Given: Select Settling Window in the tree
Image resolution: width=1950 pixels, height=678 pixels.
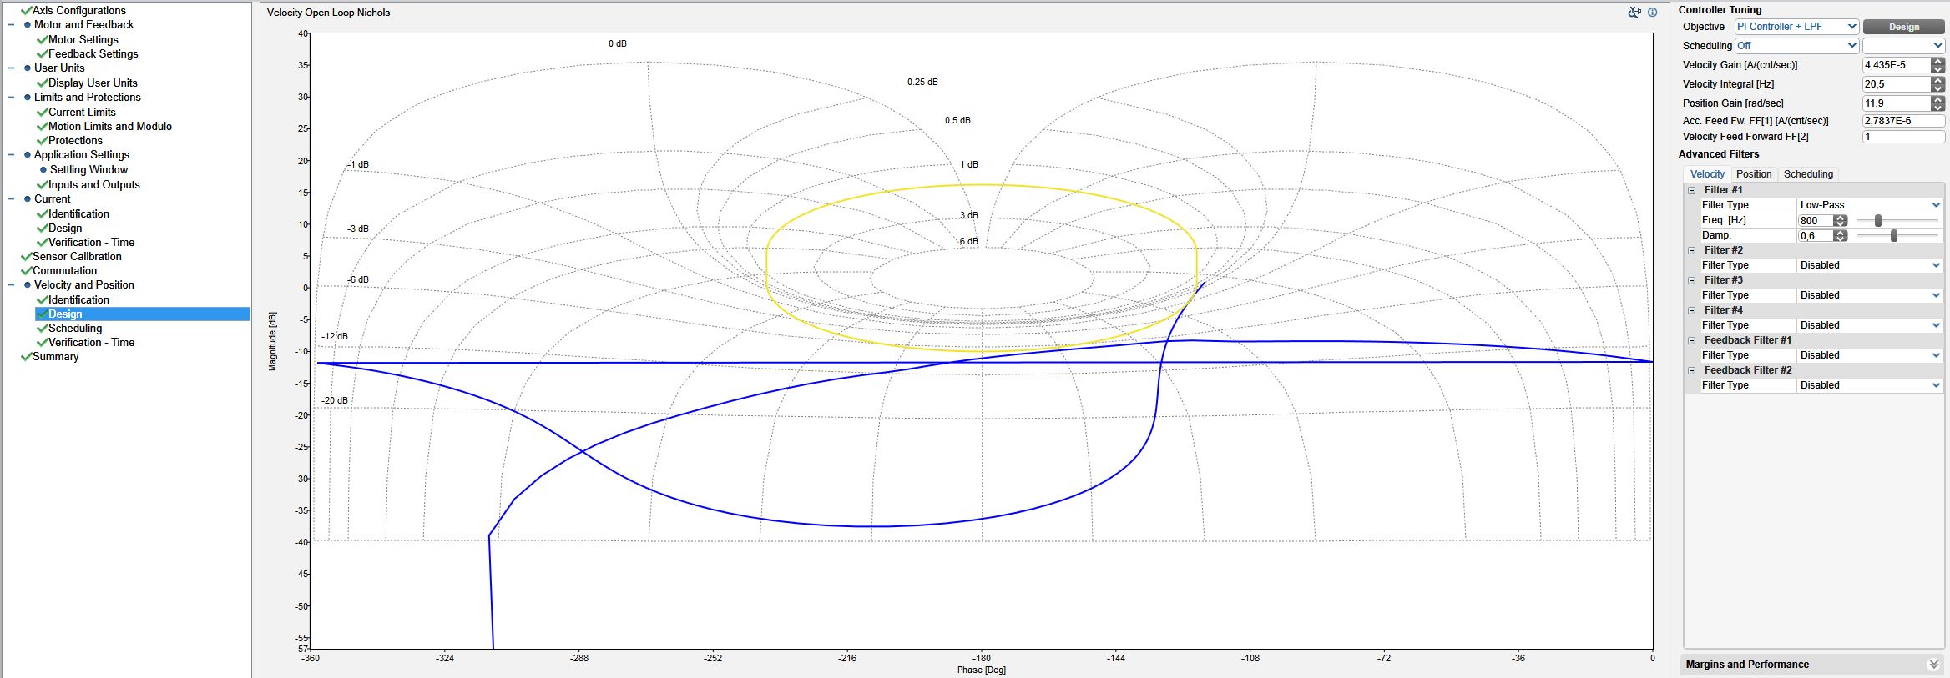Looking at the screenshot, I should pos(88,170).
